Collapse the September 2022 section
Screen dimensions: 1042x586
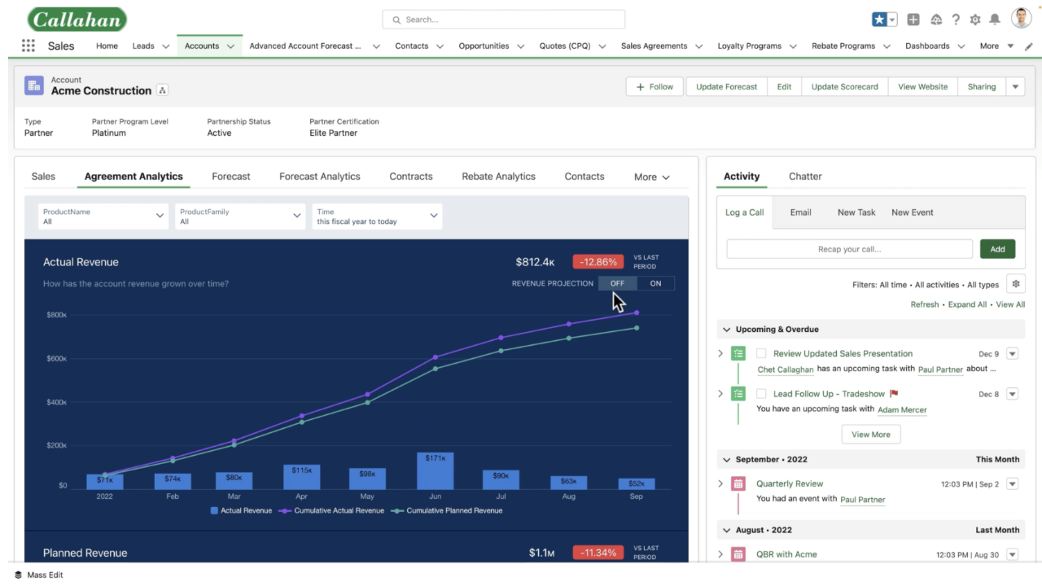point(726,460)
